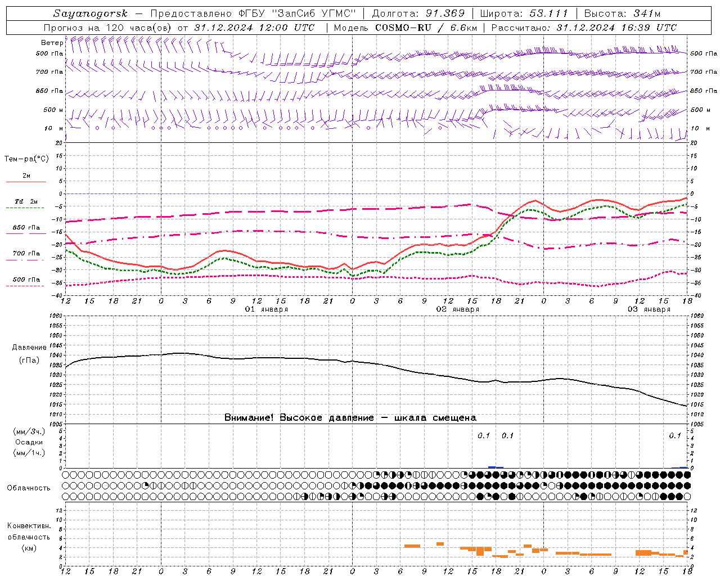Click the "Осадки" precipitation label
This screenshot has height=576, width=720.
[x=29, y=442]
